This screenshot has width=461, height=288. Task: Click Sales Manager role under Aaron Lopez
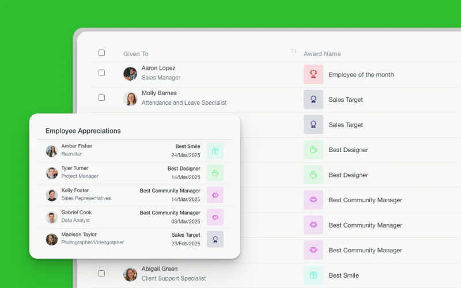[161, 78]
